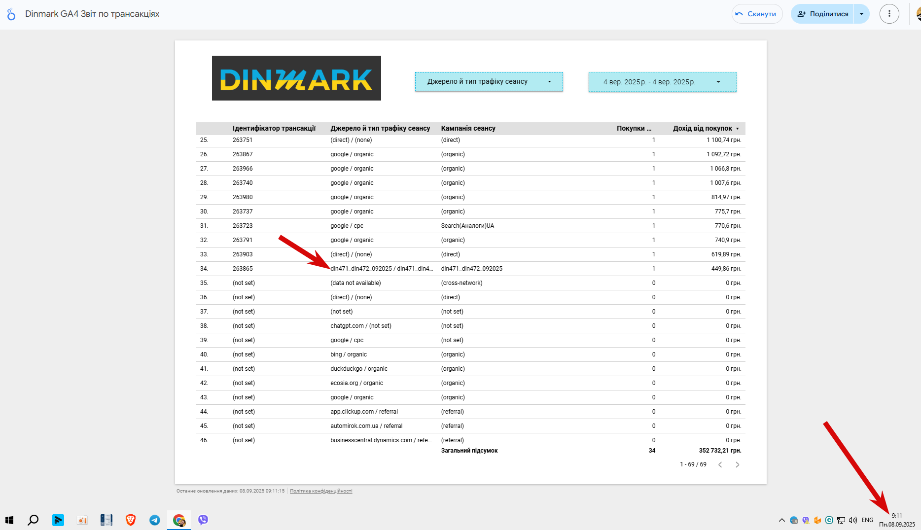Screen dimensions: 921x530
Task: Sort by Кампанія сеансу column header
Action: coord(468,128)
